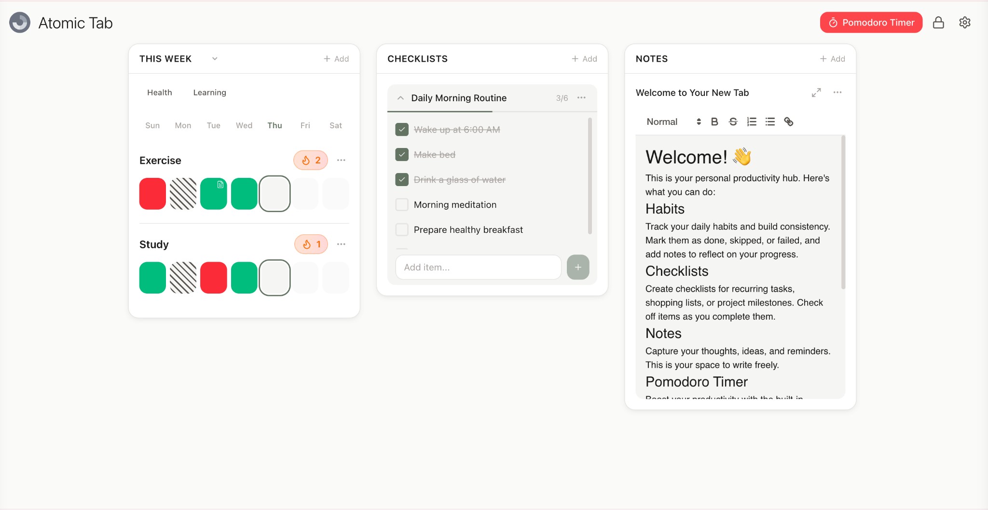Add a new checklist
Screen dimensions: 988x510
(584, 58)
